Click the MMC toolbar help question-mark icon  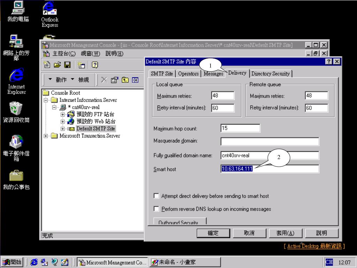pyautogui.click(x=95, y=65)
